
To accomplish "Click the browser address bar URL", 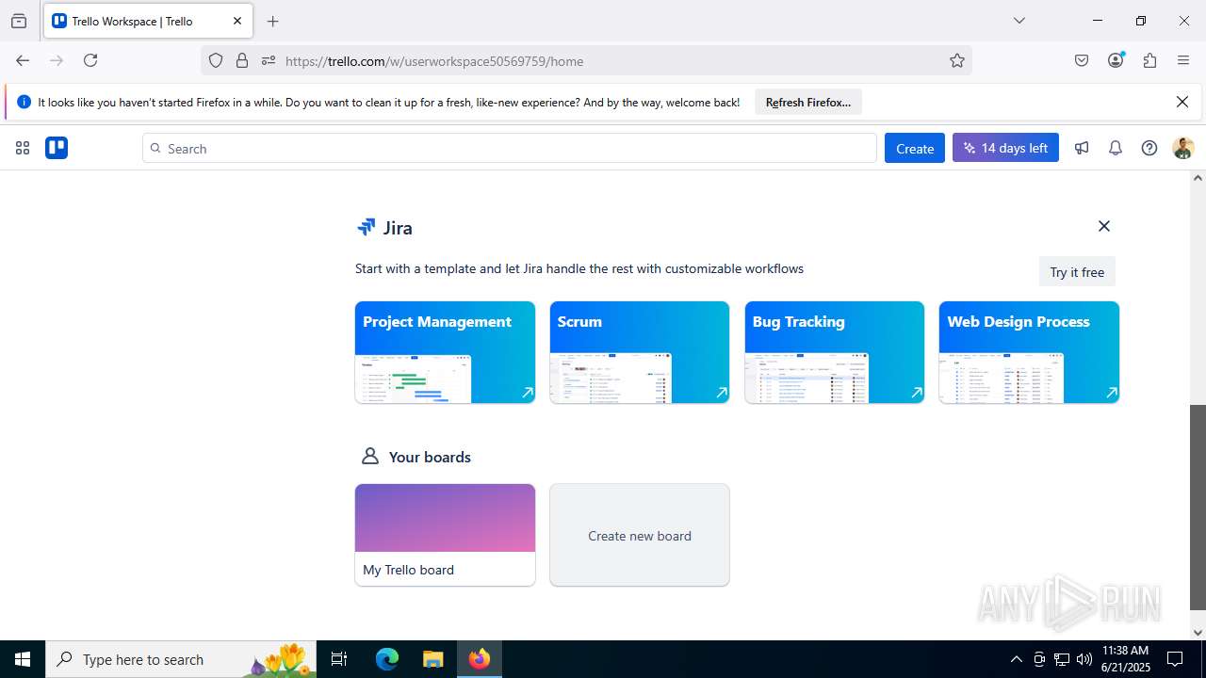I will coord(434,61).
